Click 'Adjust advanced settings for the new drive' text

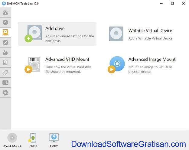tap(70, 38)
